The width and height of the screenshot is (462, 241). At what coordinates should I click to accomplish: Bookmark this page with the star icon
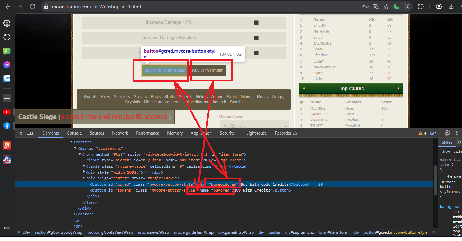point(386,7)
